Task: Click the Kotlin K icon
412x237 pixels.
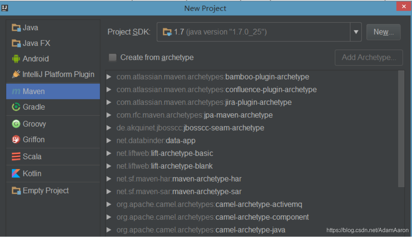Action: [x=16, y=173]
